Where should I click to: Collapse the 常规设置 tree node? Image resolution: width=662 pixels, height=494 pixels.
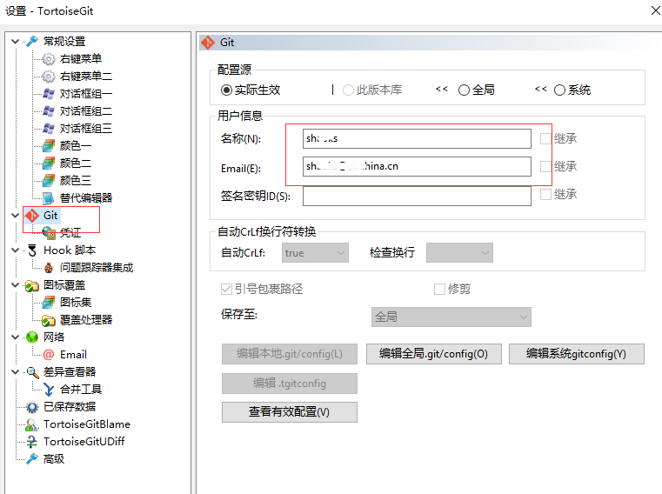pyautogui.click(x=15, y=42)
